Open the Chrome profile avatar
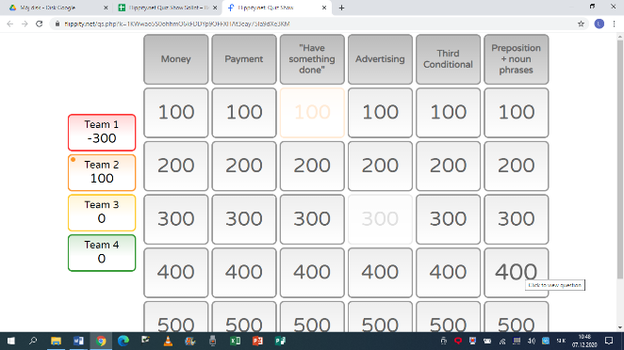The width and height of the screenshot is (624, 350). [x=599, y=24]
